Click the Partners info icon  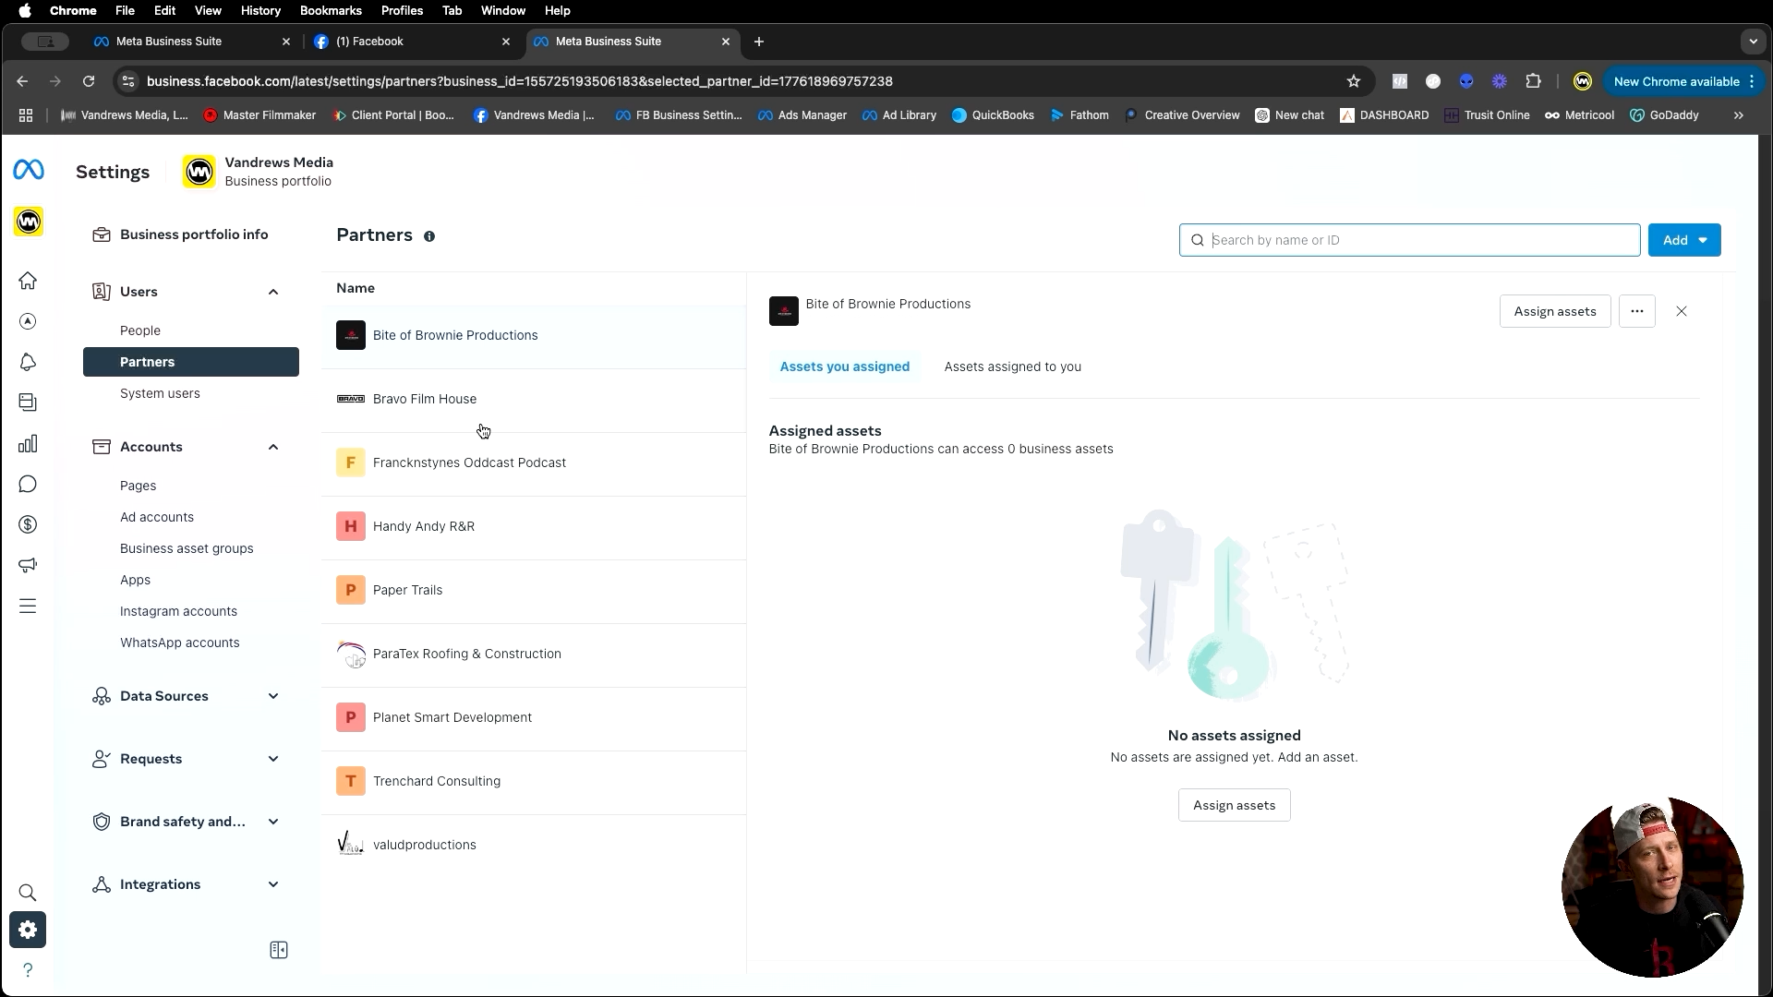(429, 236)
